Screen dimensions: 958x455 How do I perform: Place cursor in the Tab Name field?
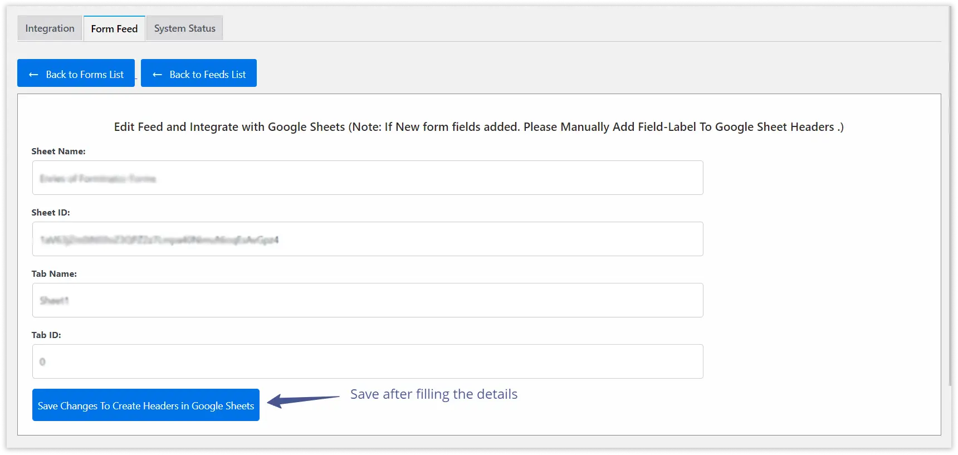pyautogui.click(x=368, y=301)
